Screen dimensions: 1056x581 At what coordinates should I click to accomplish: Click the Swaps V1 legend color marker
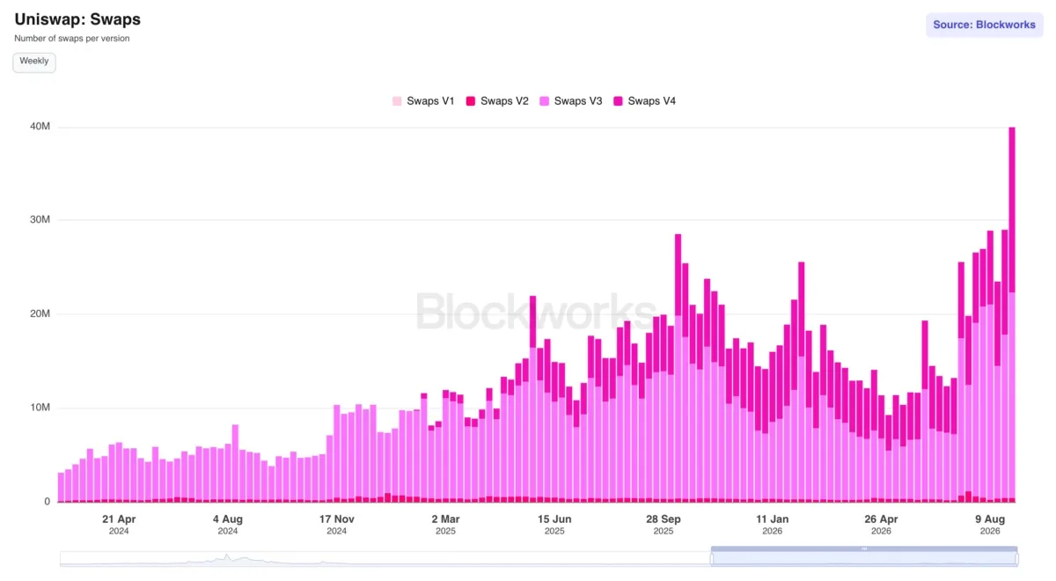click(x=397, y=101)
